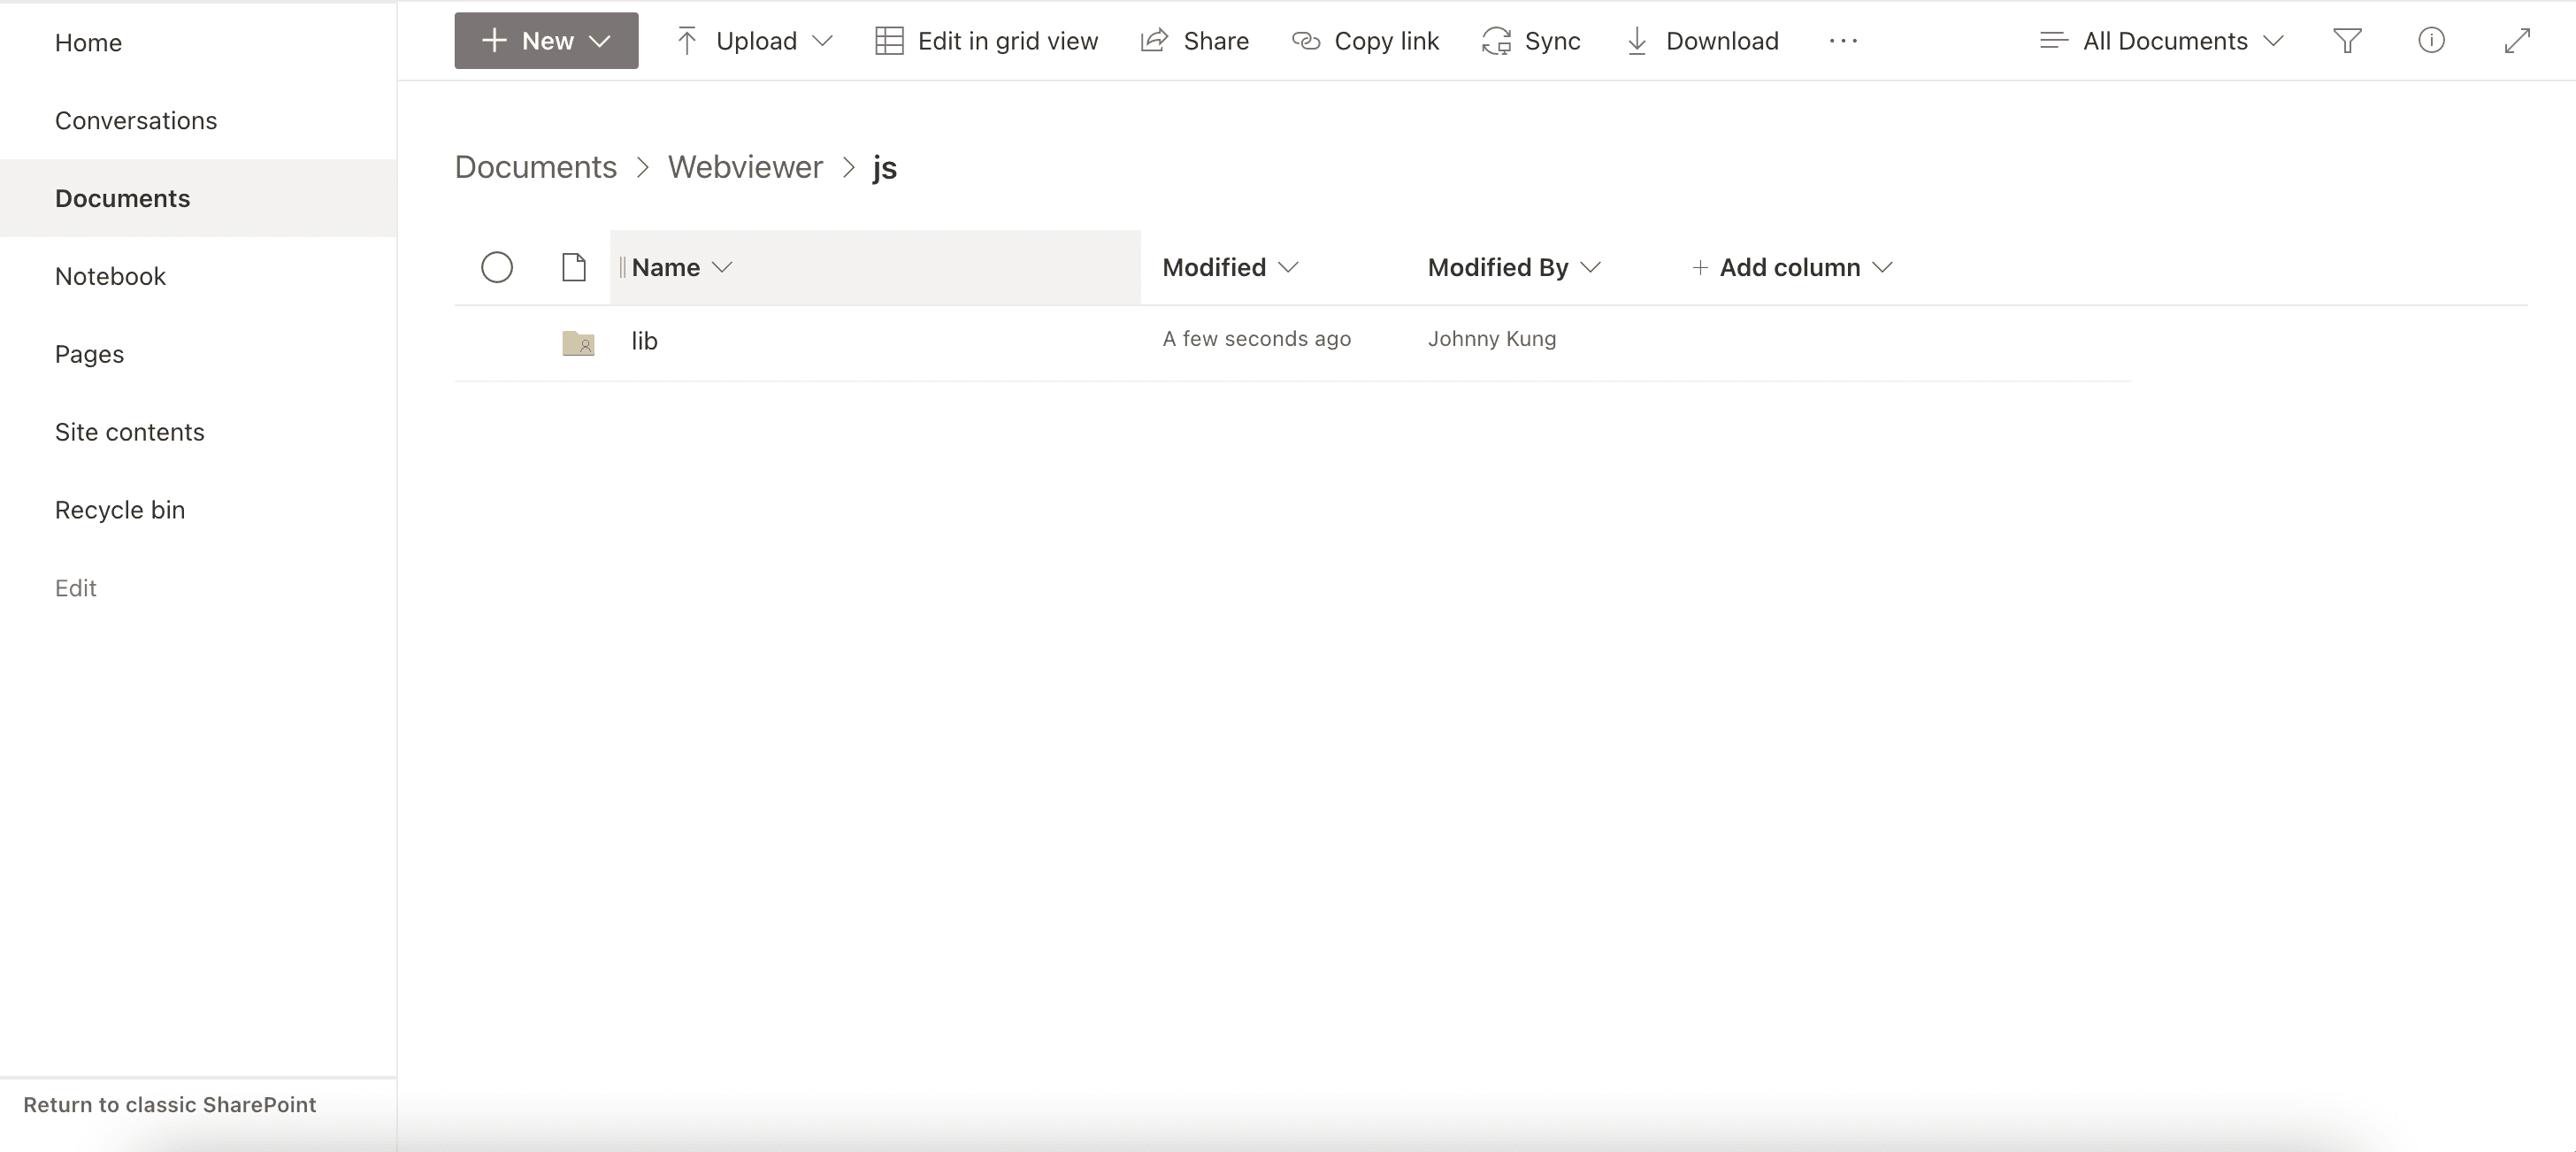Go to Site contents in sidebar
This screenshot has height=1152, width=2576.
coord(129,432)
